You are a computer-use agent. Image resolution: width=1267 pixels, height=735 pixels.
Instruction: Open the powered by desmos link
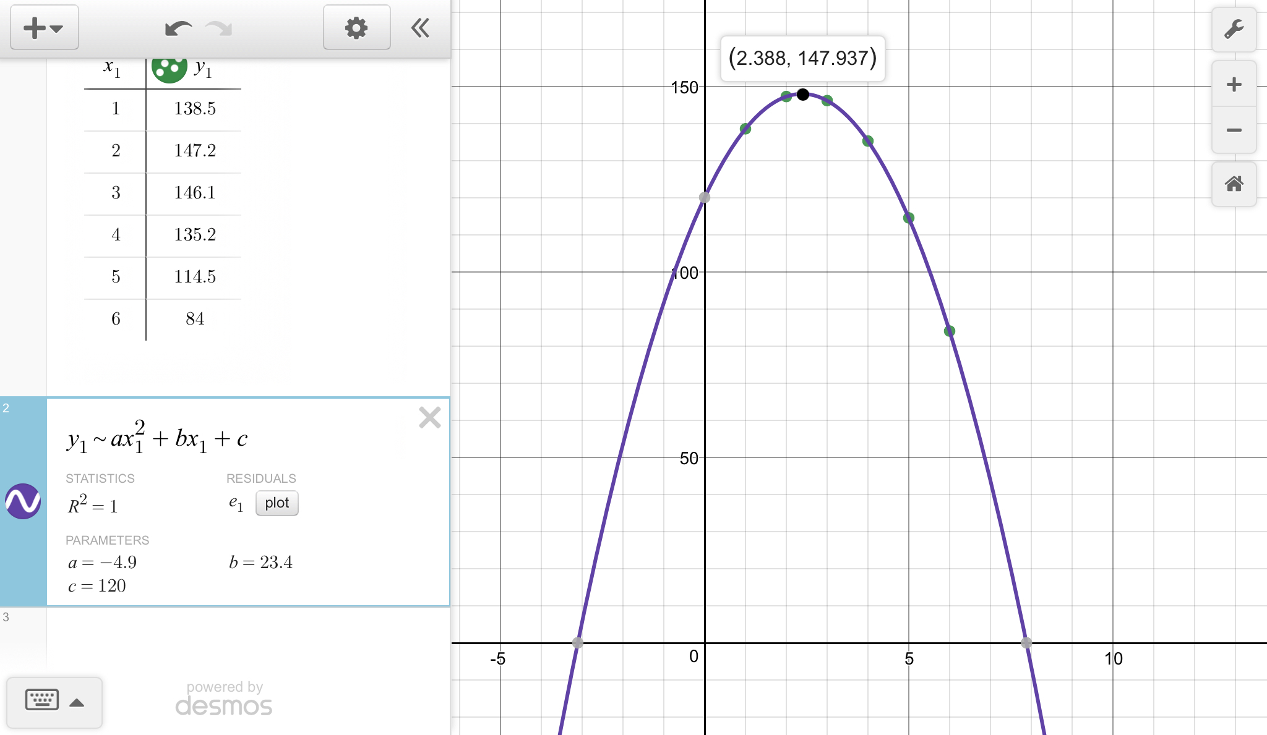point(224,699)
